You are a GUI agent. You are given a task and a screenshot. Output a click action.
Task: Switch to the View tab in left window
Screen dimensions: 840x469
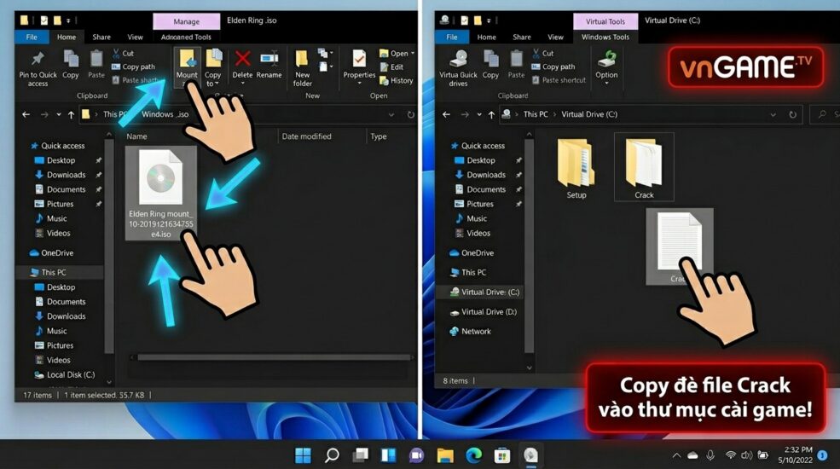pos(135,38)
